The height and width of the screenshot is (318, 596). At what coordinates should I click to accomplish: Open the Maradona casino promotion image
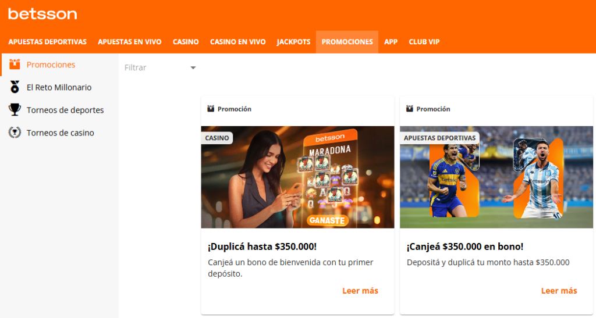click(x=297, y=177)
